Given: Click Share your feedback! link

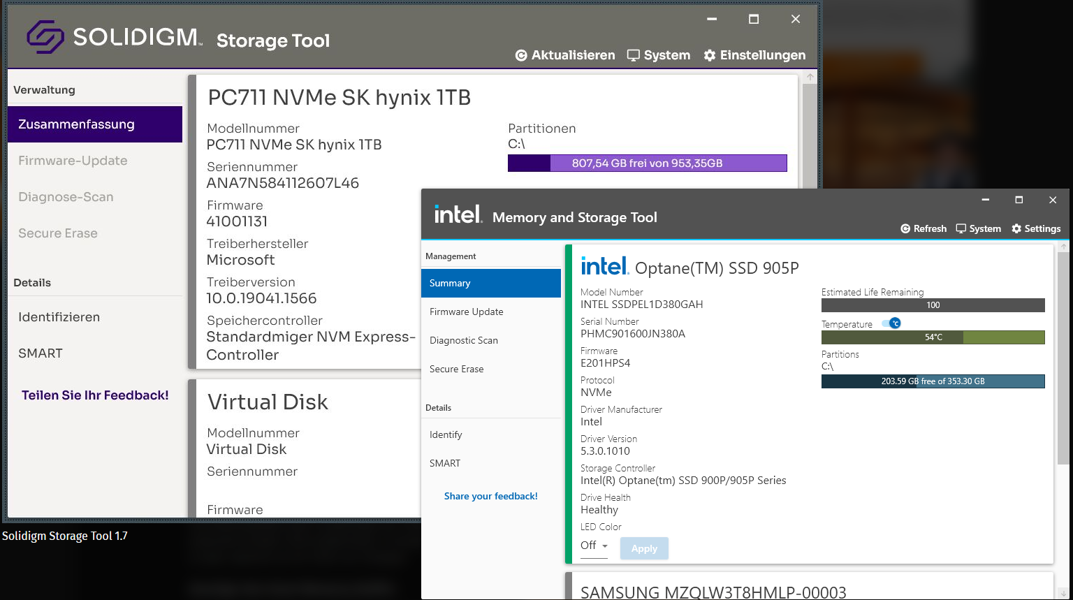Looking at the screenshot, I should click(491, 496).
